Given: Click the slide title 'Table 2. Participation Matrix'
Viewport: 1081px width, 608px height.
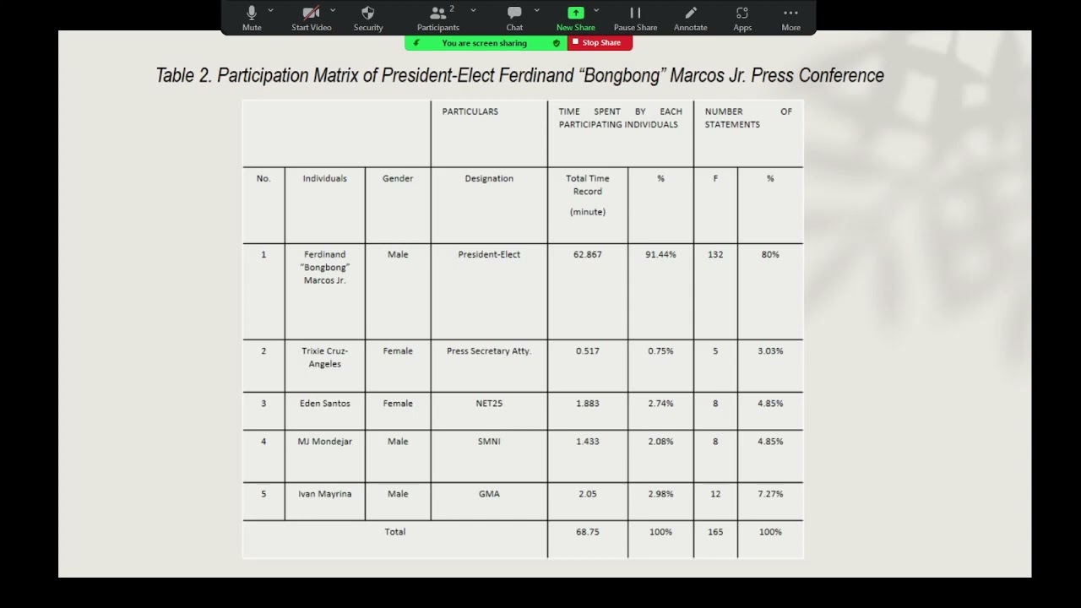Looking at the screenshot, I should [x=519, y=75].
